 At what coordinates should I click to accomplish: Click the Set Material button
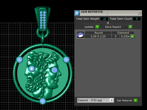tap(125, 101)
